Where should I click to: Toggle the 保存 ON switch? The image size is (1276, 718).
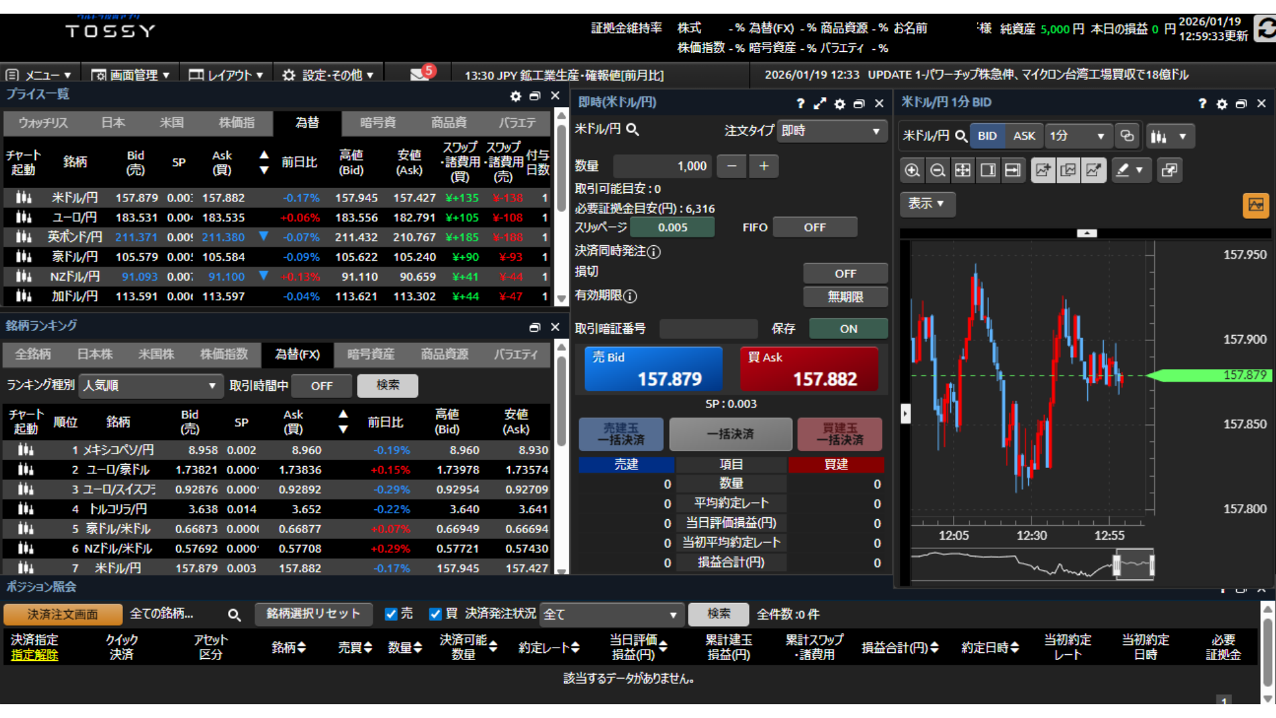pyautogui.click(x=848, y=328)
